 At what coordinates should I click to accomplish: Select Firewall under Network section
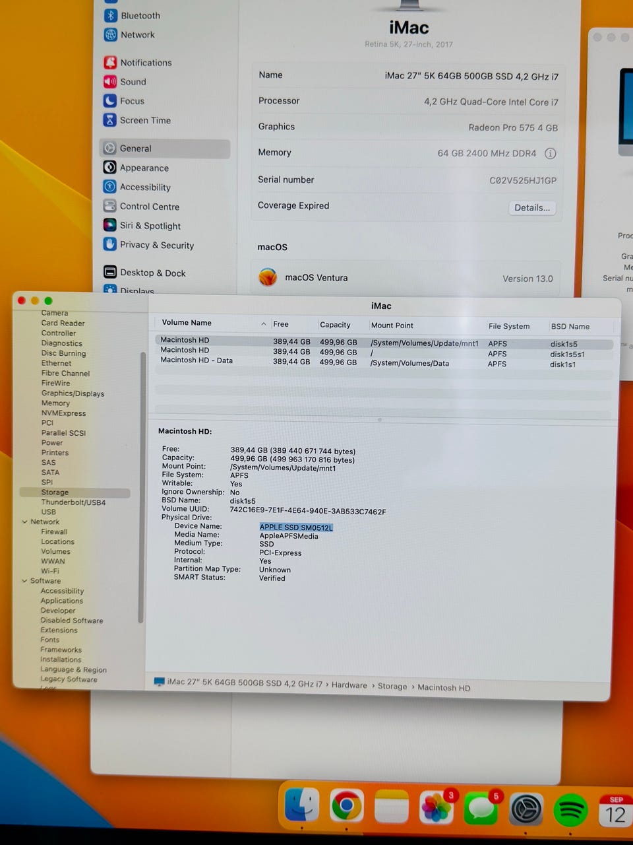(54, 531)
